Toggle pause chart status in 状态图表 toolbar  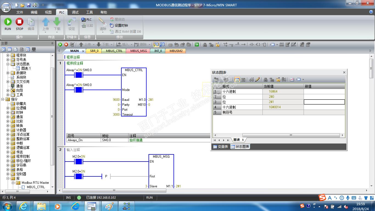243,80
